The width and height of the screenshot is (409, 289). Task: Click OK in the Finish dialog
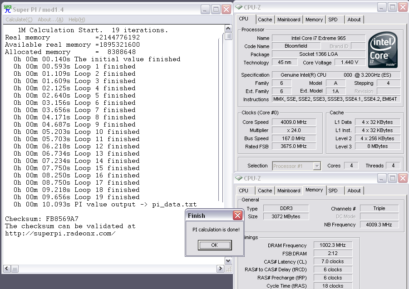[x=215, y=245]
